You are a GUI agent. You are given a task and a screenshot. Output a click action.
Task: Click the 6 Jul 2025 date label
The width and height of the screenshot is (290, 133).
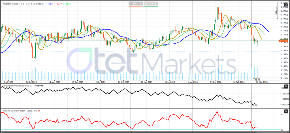[x=8, y=82]
